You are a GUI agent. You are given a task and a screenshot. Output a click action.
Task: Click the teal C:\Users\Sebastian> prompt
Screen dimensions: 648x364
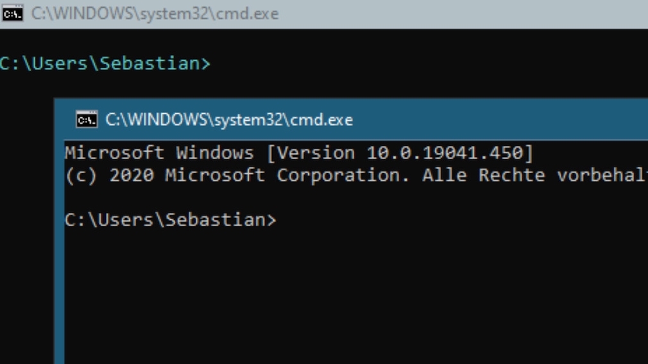point(105,63)
